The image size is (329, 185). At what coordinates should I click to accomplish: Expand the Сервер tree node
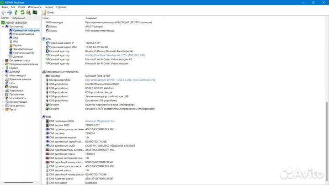(x=3, y=68)
